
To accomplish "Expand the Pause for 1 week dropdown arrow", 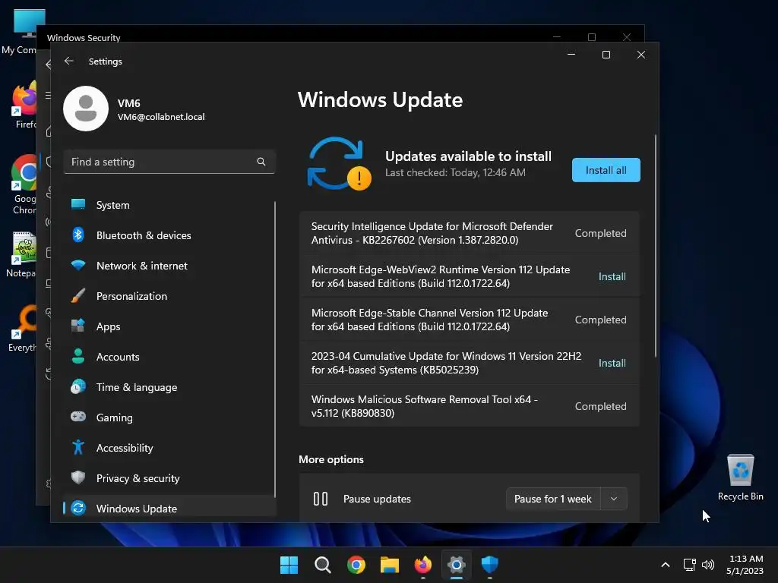I will [x=614, y=499].
